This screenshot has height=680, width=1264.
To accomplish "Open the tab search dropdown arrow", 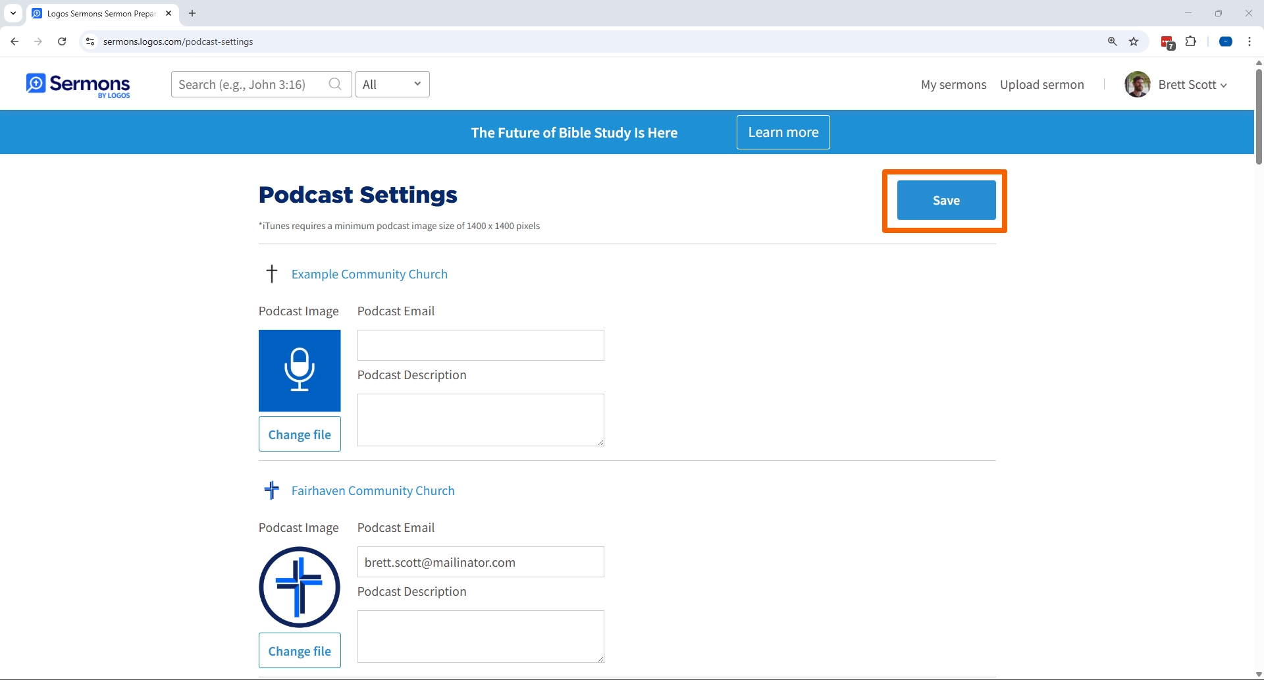I will [x=13, y=13].
